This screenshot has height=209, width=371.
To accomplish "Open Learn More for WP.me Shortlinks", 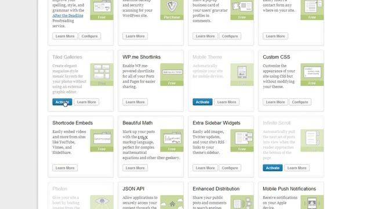I will [135, 102].
